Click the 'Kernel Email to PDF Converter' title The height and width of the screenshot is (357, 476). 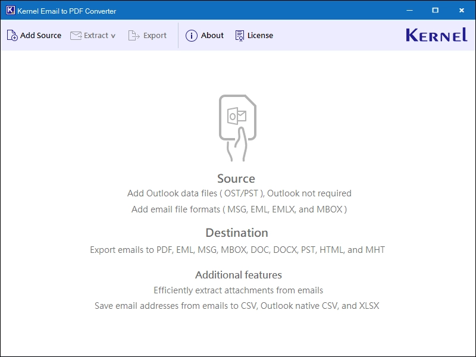coord(67,11)
